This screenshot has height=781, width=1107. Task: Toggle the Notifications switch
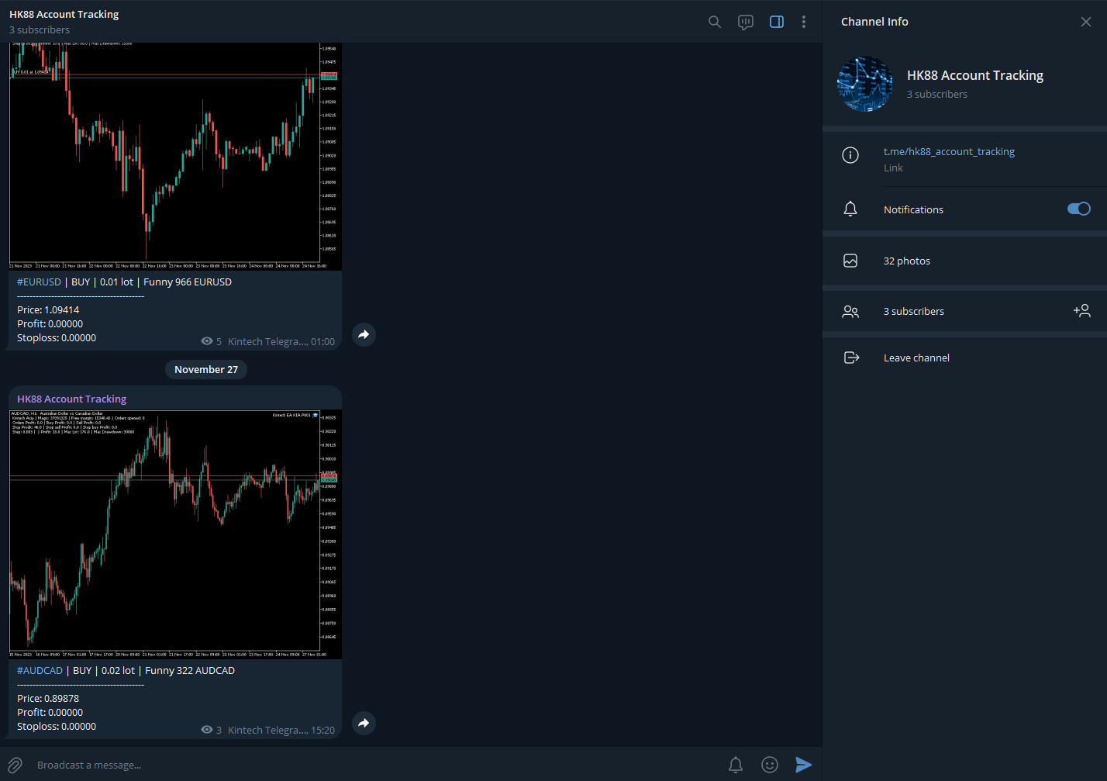point(1079,209)
